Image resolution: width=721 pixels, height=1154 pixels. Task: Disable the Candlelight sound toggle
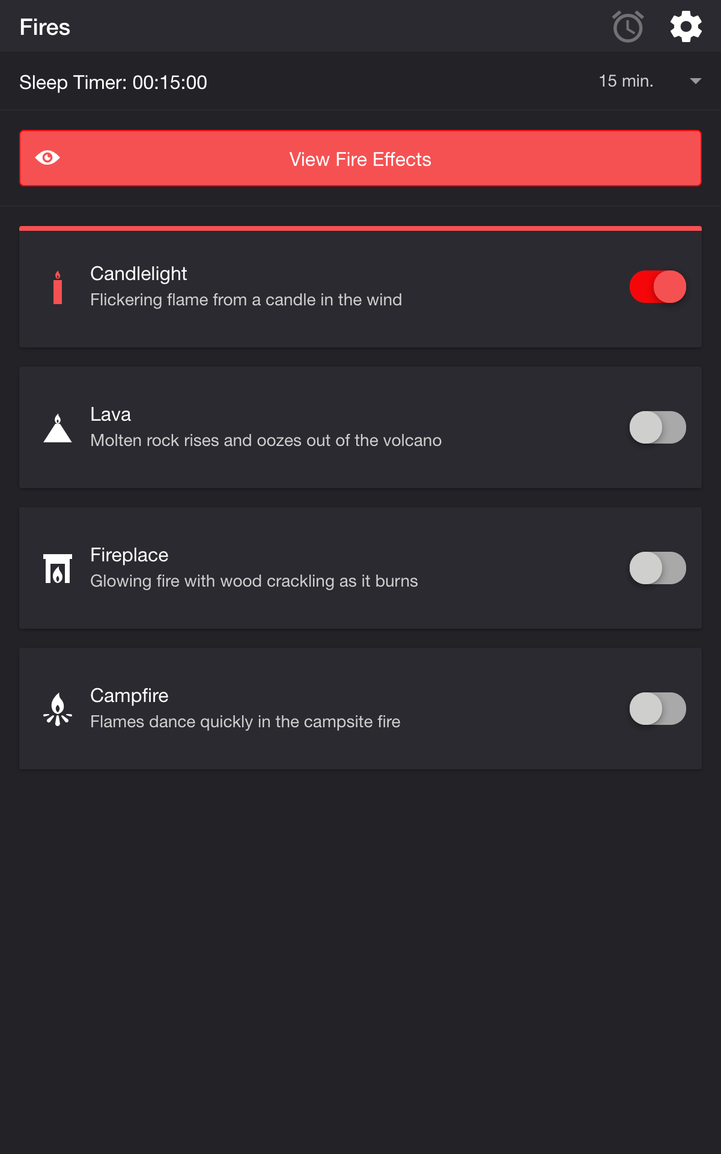[658, 287]
